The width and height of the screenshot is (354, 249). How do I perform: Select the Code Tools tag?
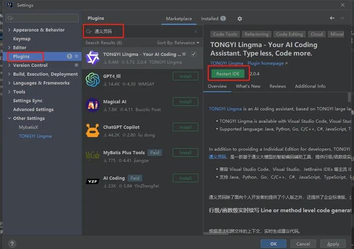225,34
